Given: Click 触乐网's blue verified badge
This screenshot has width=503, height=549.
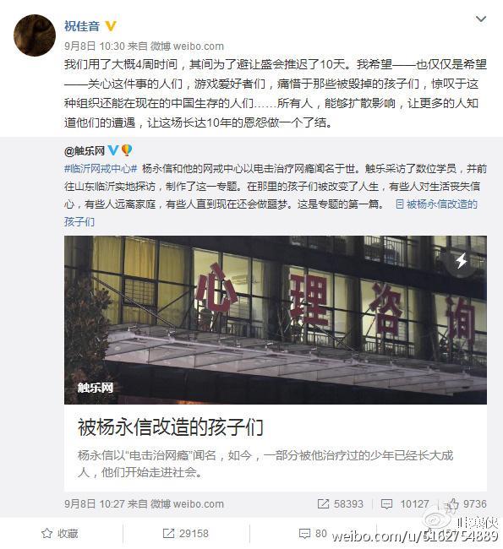Looking at the screenshot, I should point(113,150).
